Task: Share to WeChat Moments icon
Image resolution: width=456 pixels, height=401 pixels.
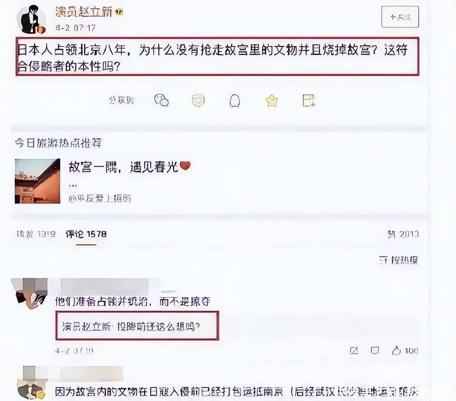Action: click(x=198, y=101)
